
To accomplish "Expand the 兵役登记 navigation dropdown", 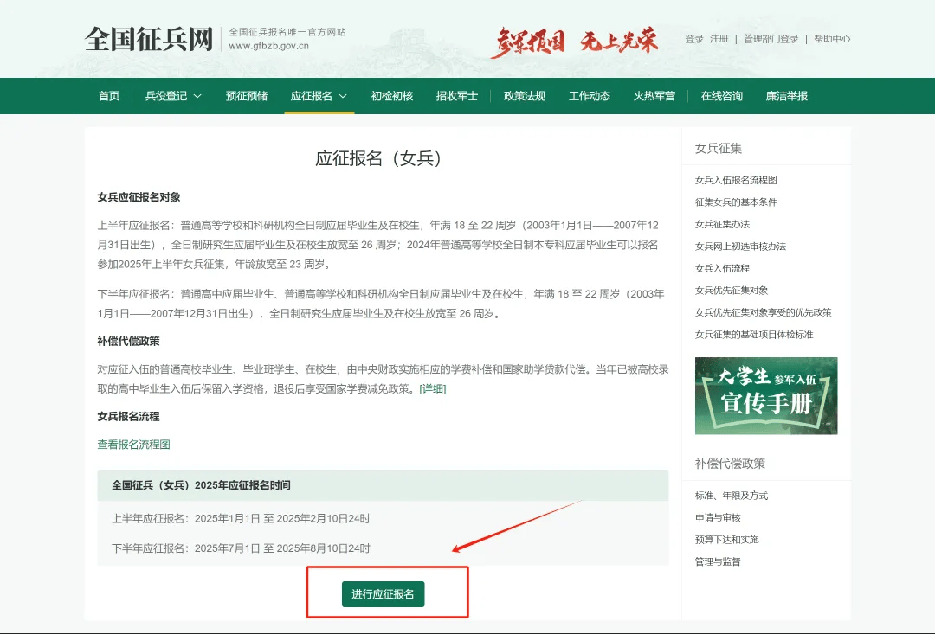I will [x=168, y=96].
